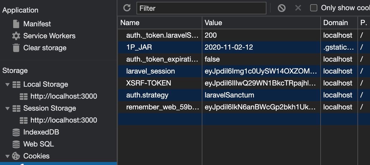Click the delete selected cookie X icon
Screen dimensions: 370x165
pos(298,8)
